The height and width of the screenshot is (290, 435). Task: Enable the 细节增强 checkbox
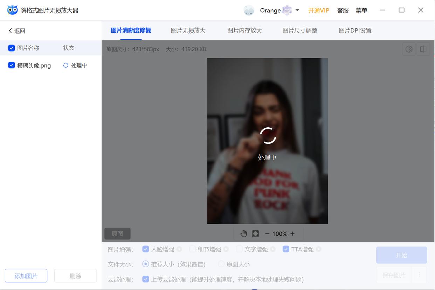coord(192,249)
